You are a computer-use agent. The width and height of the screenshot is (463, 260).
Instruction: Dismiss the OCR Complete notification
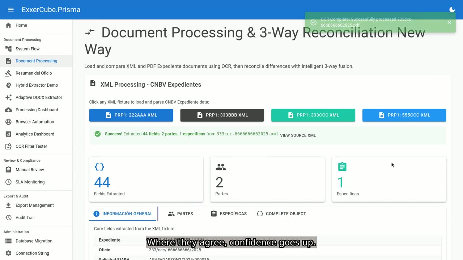click(x=449, y=22)
